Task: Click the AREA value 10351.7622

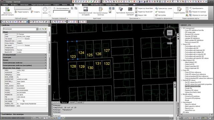Action: click(x=32, y=70)
